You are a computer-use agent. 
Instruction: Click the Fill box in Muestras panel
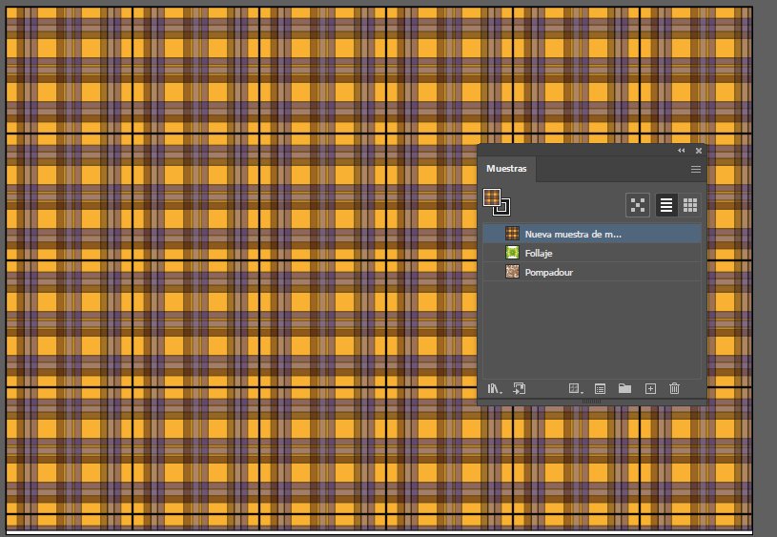click(492, 197)
